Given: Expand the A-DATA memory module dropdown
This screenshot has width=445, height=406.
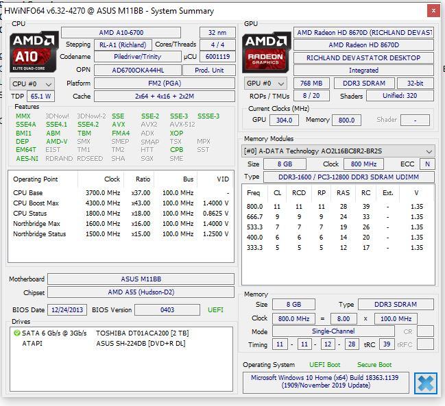Looking at the screenshot, I should 338,151.
